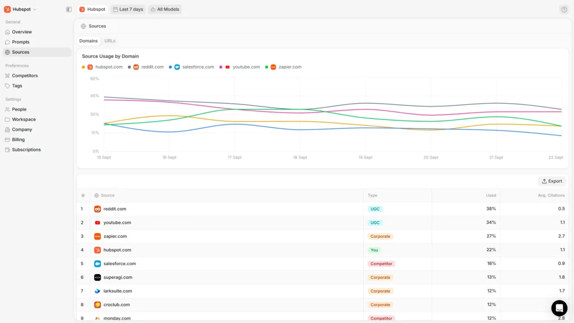Open the All Models filter
Screen dimensions: 574x323
(x=165, y=9)
